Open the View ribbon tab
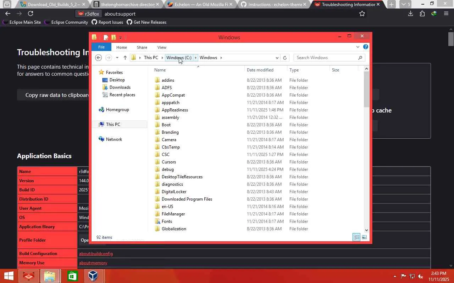Screen dimensions: 454x283 pos(162,47)
